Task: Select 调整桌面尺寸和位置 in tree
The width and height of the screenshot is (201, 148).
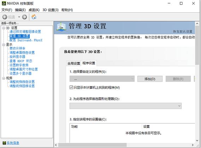Action: point(24,69)
